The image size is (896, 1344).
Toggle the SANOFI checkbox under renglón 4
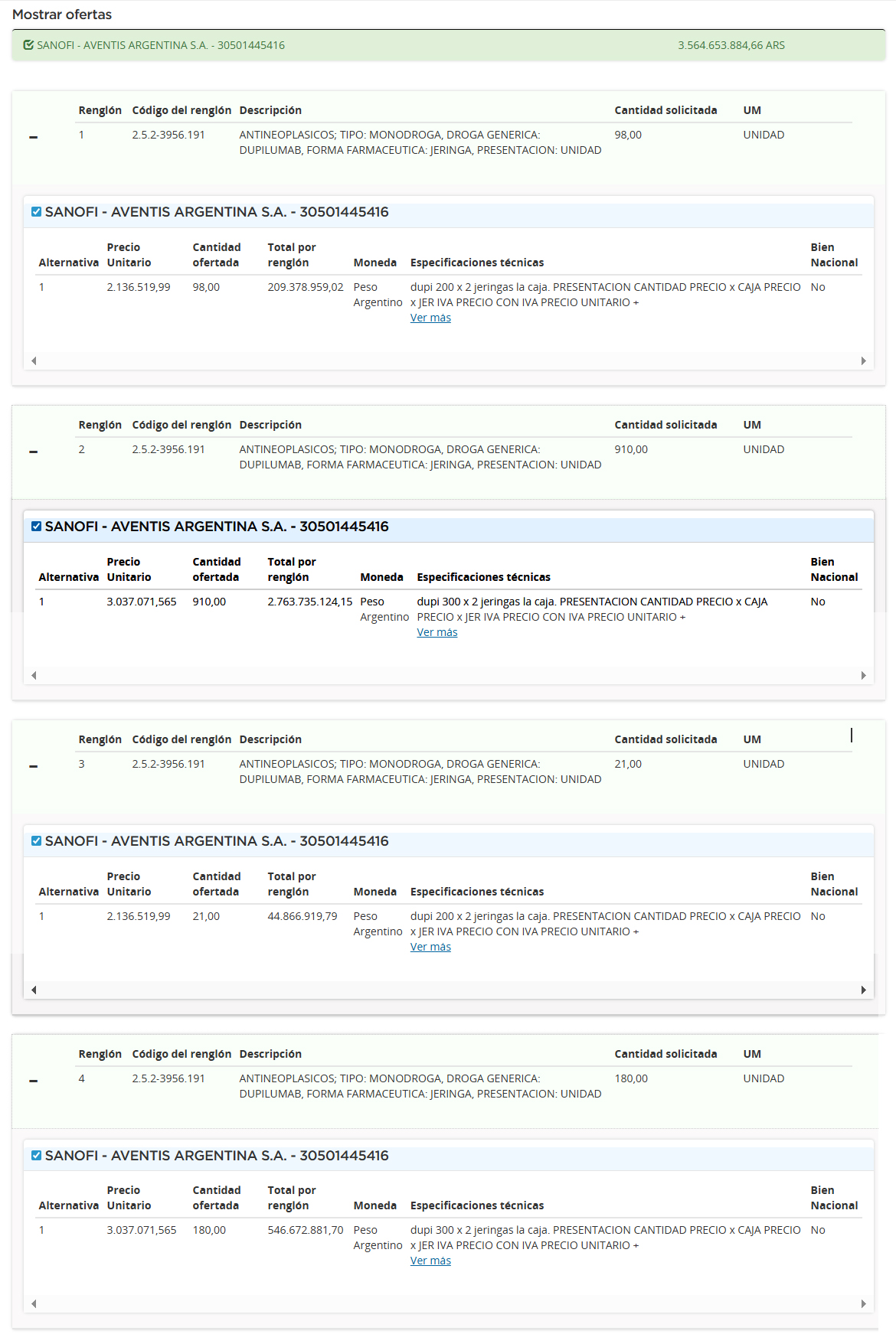[36, 1156]
